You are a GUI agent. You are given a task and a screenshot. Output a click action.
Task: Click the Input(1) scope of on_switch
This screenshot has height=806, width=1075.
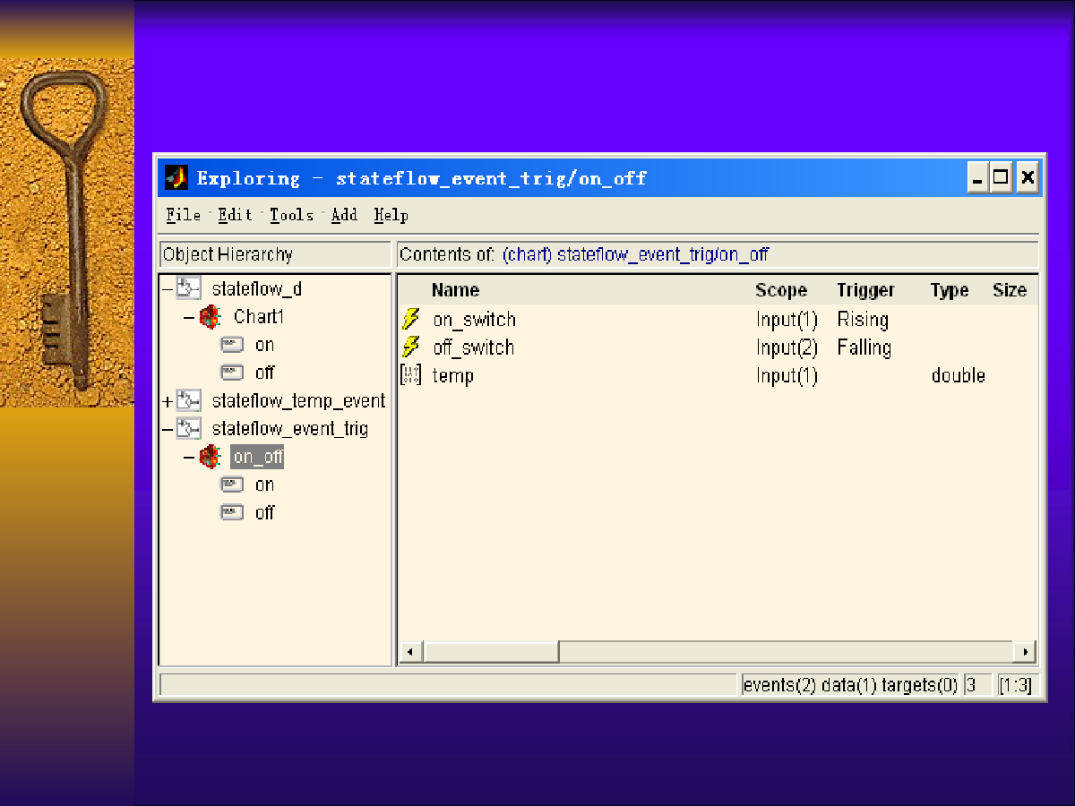tap(787, 320)
